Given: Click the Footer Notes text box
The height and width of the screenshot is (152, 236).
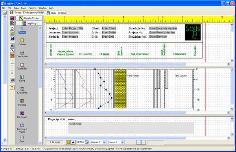Looking at the screenshot, I should pos(131,128).
